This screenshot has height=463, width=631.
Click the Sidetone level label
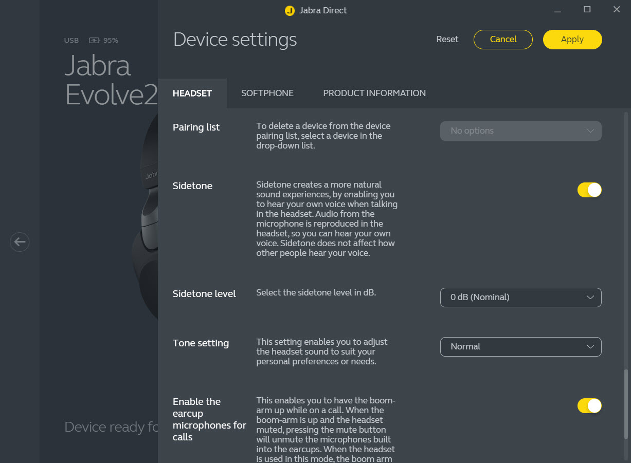204,294
